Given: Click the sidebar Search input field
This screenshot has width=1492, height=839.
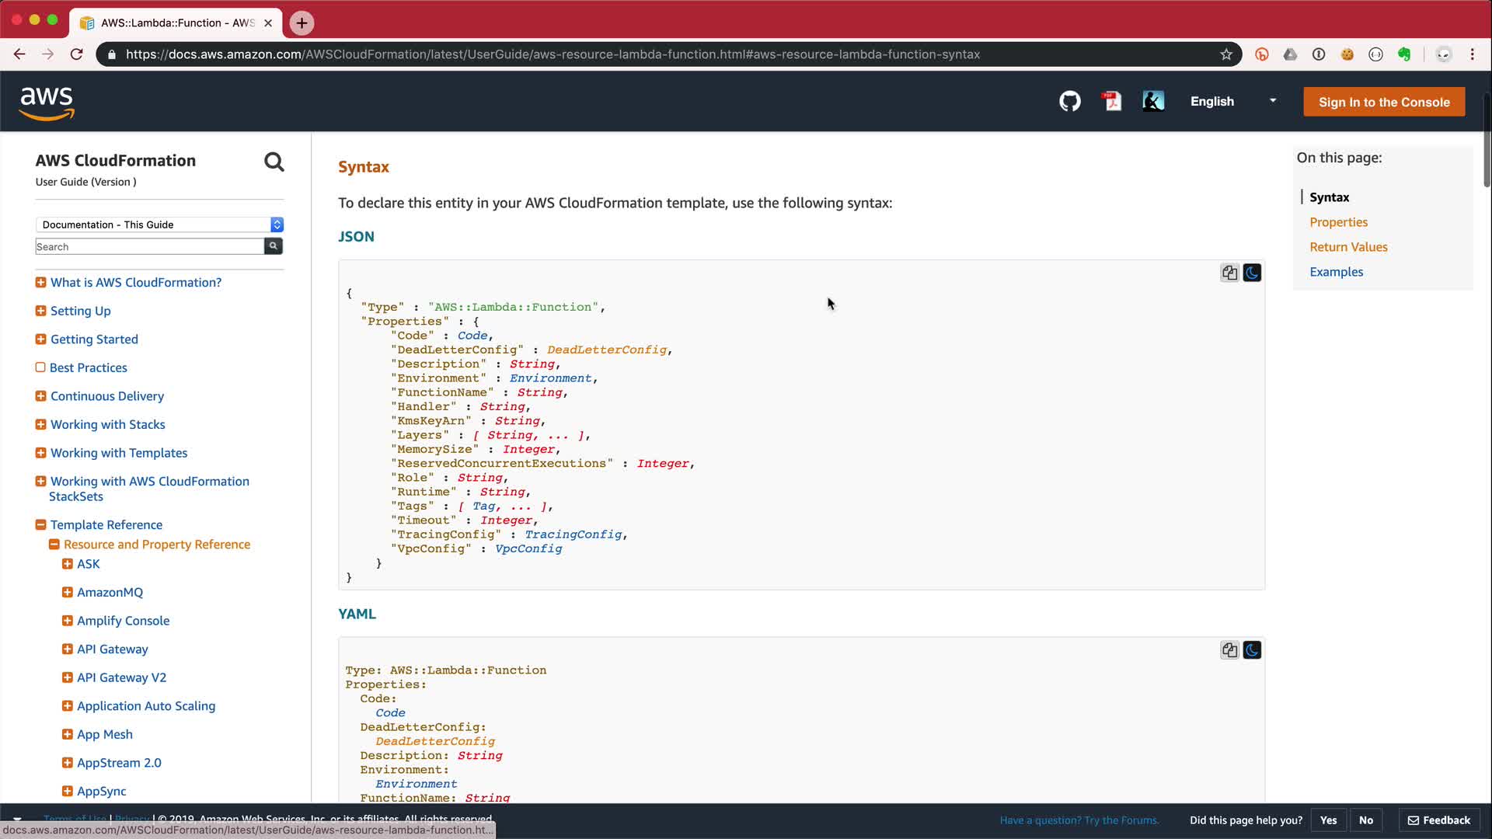Looking at the screenshot, I should point(149,247).
